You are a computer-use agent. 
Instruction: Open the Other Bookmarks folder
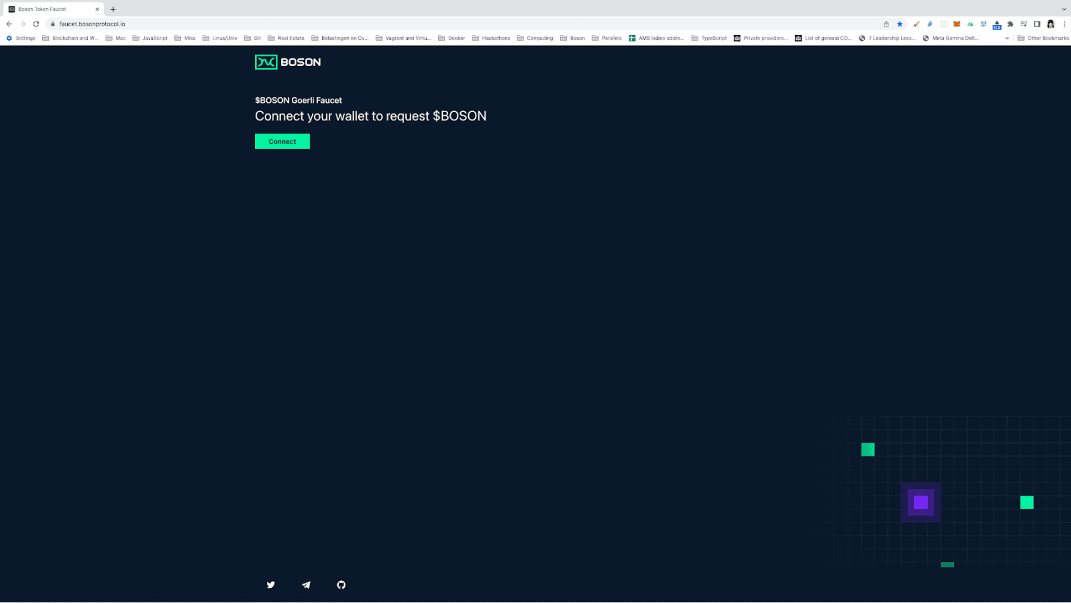coord(1044,37)
